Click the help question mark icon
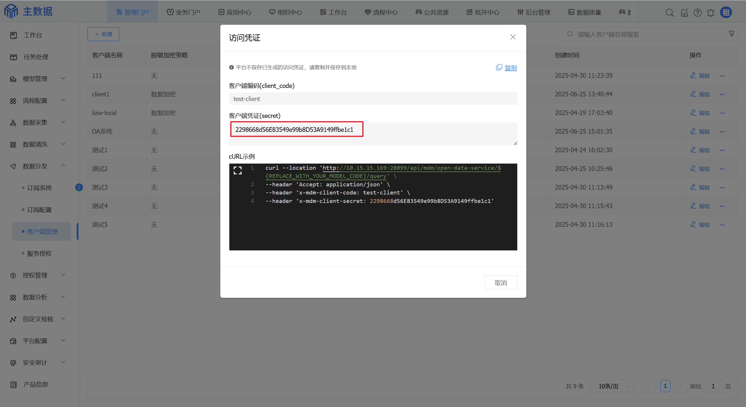Screen dimensions: 746x407 click(x=698, y=13)
